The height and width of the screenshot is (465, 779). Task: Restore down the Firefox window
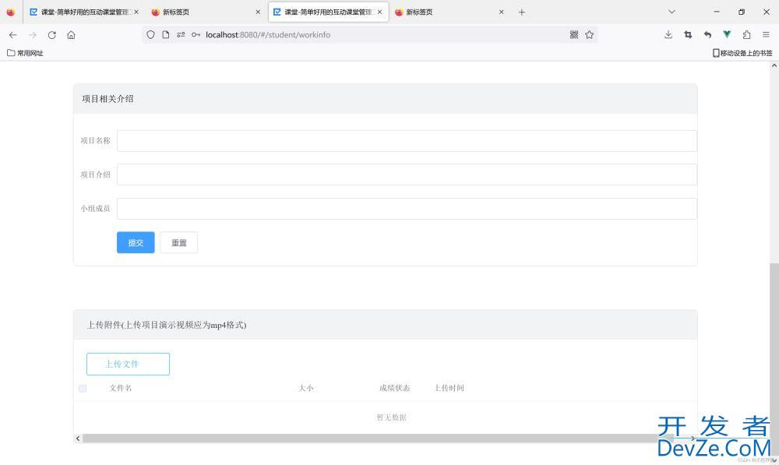pyautogui.click(x=742, y=12)
